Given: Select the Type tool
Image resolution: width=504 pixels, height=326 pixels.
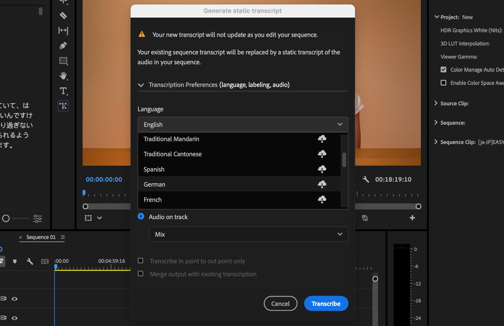Looking at the screenshot, I should [63, 91].
